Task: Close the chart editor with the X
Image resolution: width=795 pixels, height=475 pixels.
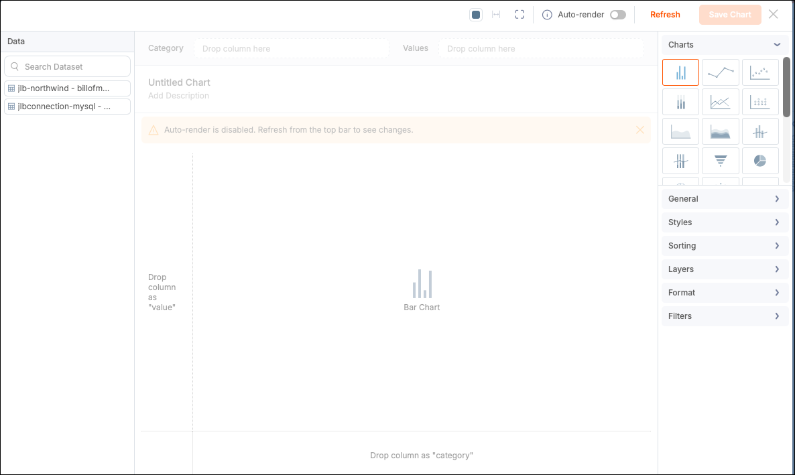Action: [773, 14]
